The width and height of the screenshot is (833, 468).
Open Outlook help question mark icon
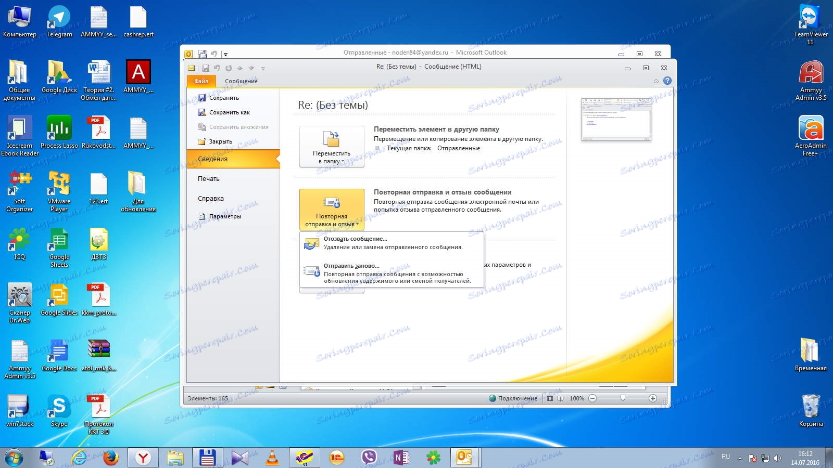point(667,81)
